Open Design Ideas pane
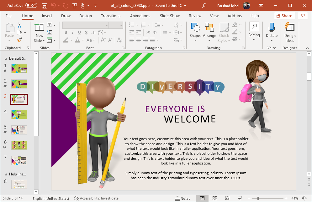Viewport: 312px width, 202px height. pyautogui.click(x=290, y=33)
